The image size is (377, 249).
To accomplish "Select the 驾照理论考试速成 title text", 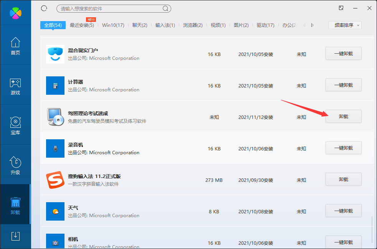I will click(88, 114).
